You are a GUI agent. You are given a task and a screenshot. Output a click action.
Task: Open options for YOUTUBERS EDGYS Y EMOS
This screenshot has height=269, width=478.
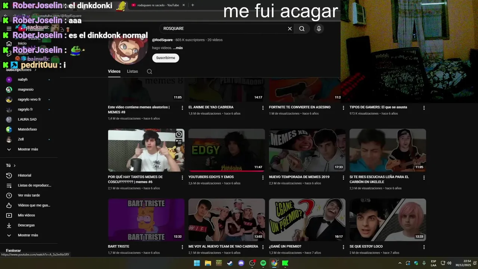263,177
